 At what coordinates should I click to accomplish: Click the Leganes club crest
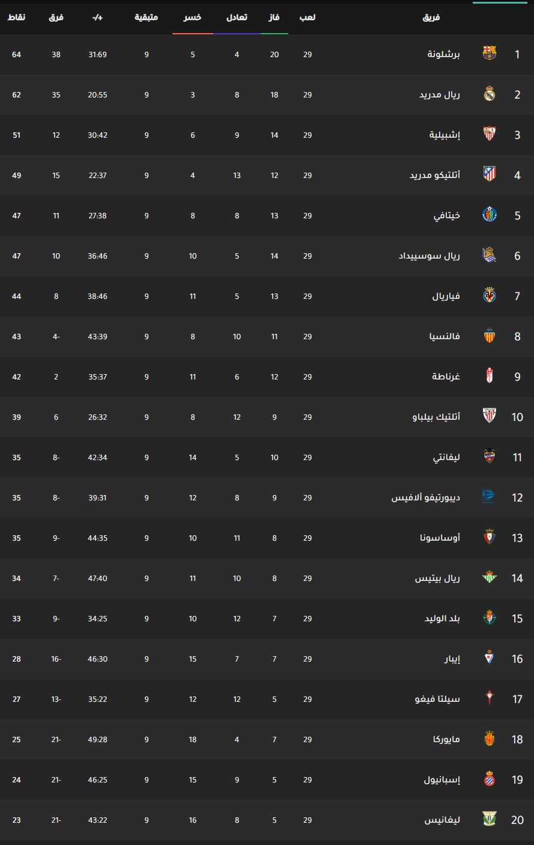tap(490, 820)
